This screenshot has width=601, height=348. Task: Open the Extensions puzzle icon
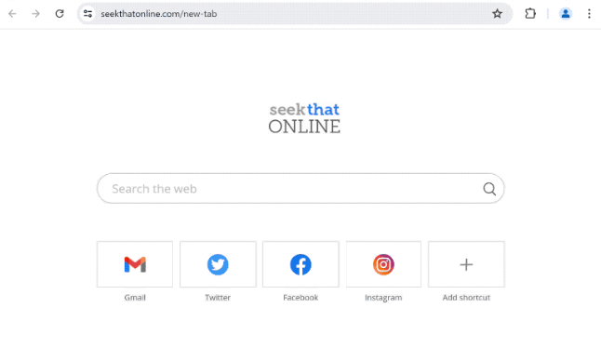pyautogui.click(x=530, y=14)
